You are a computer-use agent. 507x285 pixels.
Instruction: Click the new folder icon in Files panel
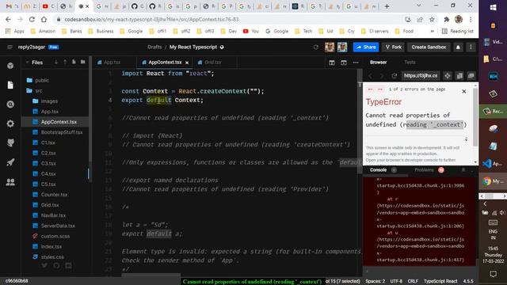(x=82, y=62)
